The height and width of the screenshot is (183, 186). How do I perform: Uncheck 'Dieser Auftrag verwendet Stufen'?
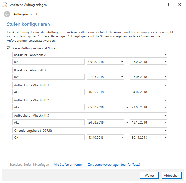point(9,48)
